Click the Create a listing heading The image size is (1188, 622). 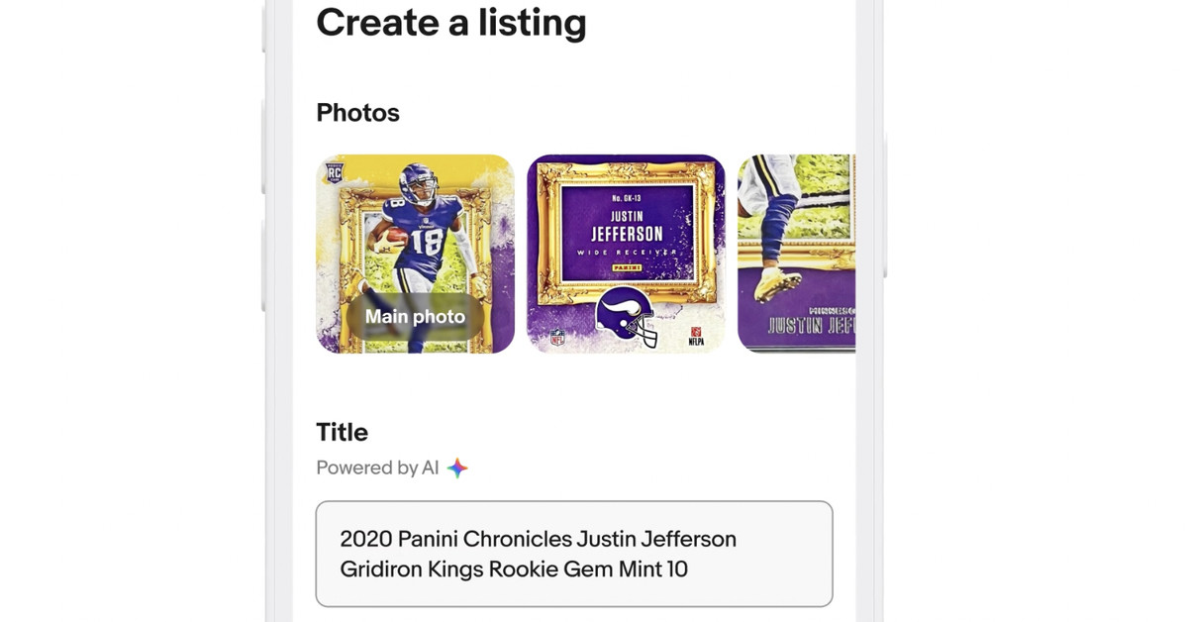coord(451,23)
